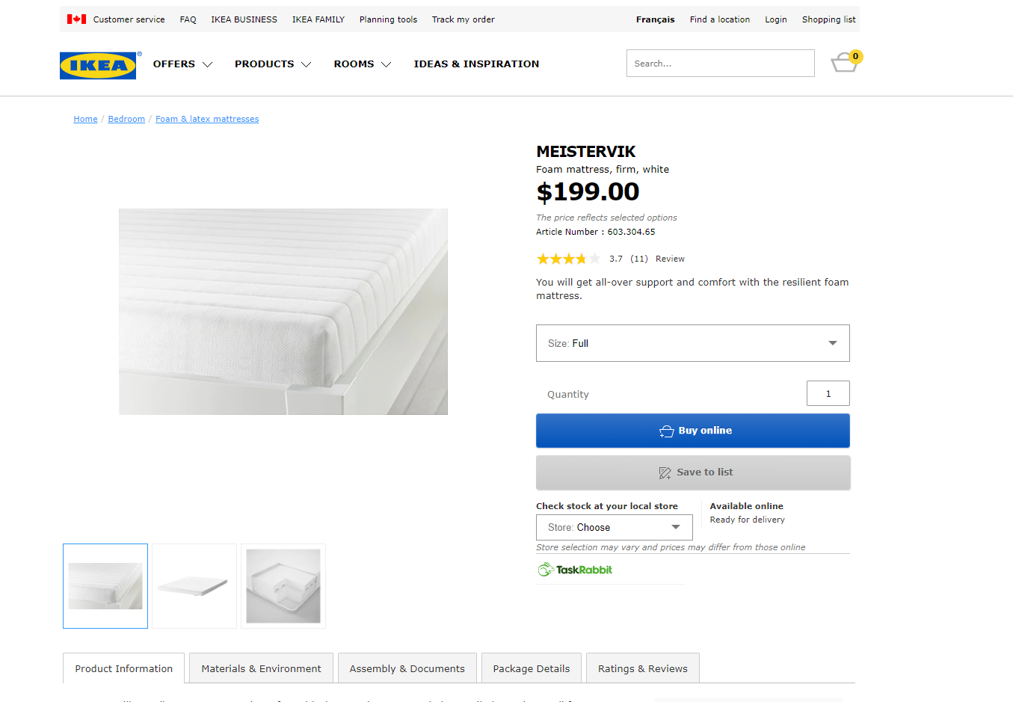Open the Store chooser dropdown

click(614, 527)
